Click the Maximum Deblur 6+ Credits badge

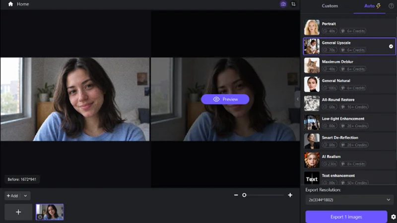[353, 69]
